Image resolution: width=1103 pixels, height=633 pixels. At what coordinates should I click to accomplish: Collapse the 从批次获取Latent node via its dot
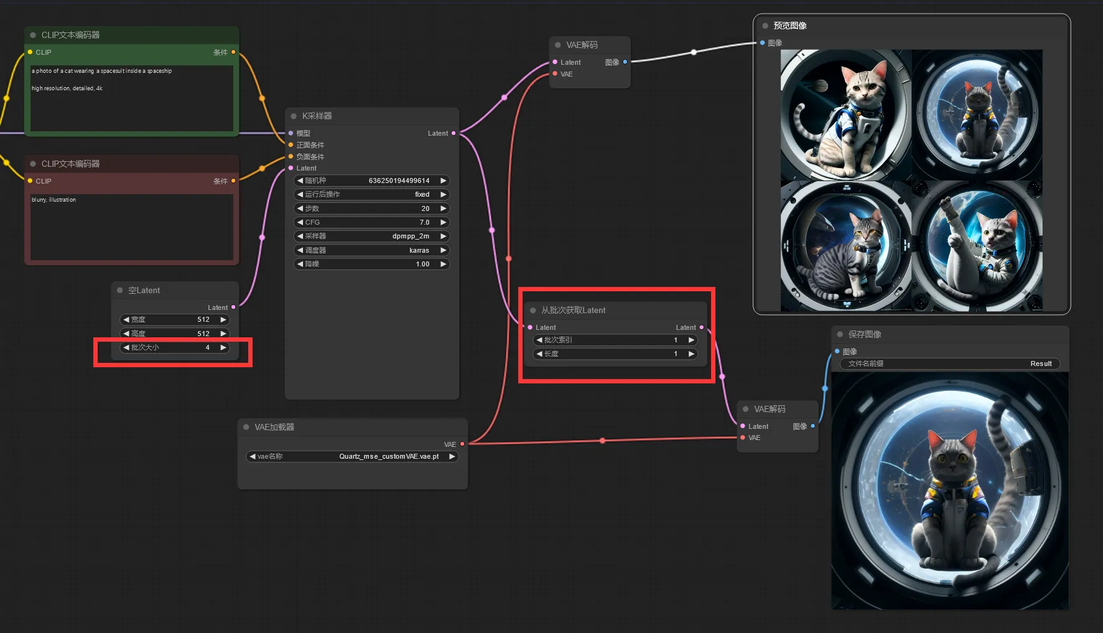click(x=533, y=310)
